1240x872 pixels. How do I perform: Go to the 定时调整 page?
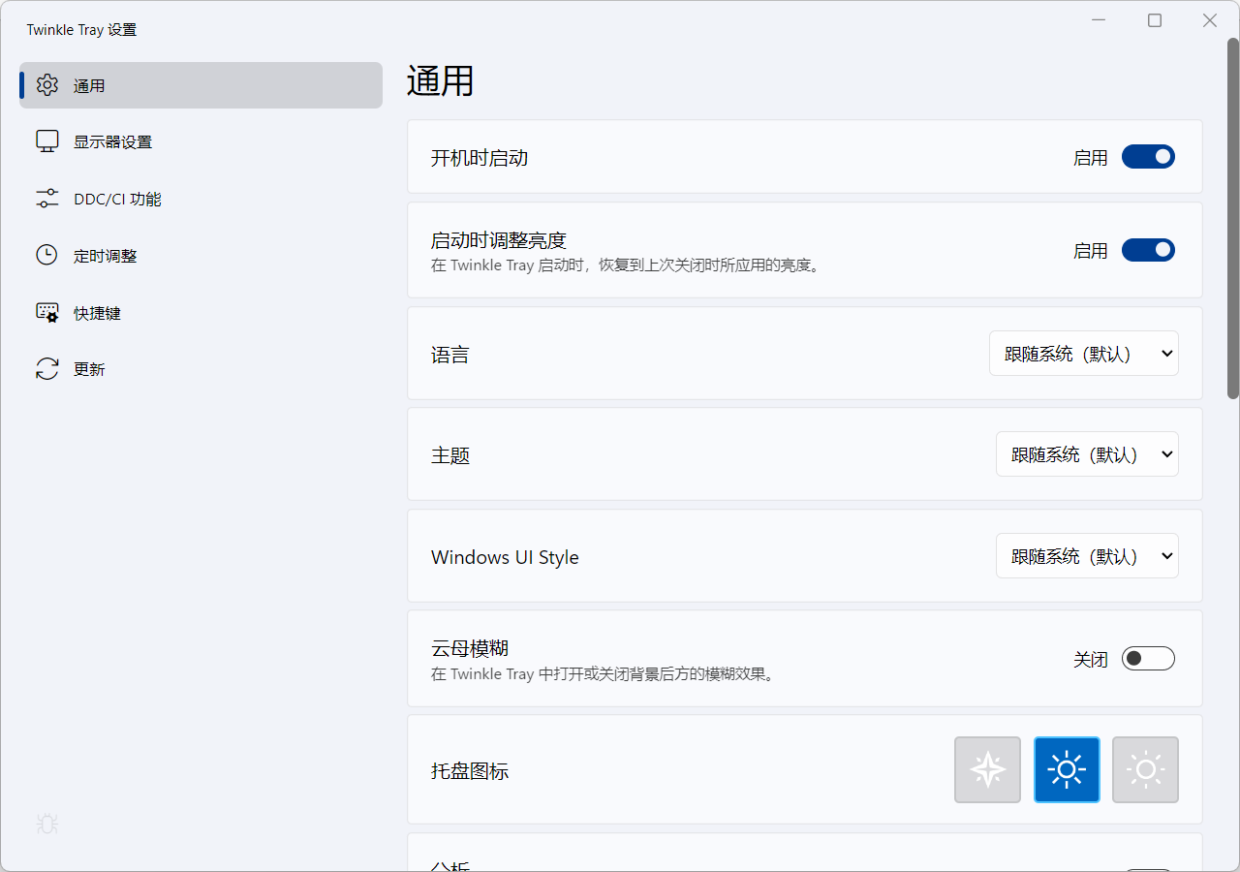(201, 256)
